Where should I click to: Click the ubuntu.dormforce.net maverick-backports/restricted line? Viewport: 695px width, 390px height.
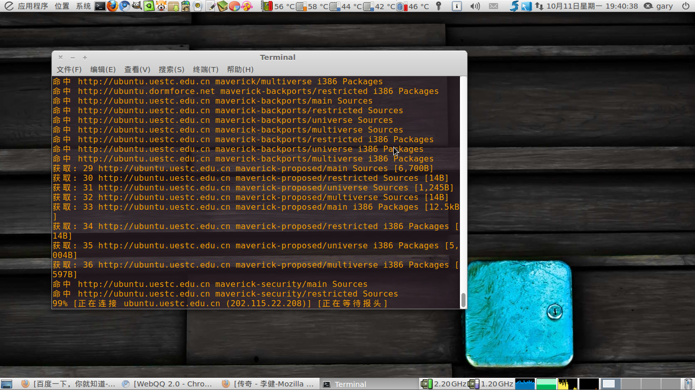point(246,91)
